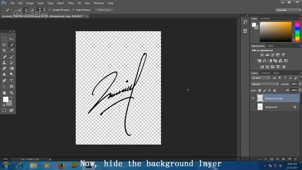Screen dimensions: 302x170
Task: Show the Background layer
Action: [x=253, y=107]
